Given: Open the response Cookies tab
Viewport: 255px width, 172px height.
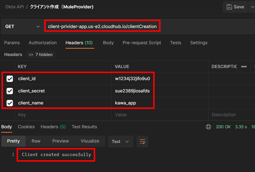Looking at the screenshot, I should click(26, 127).
